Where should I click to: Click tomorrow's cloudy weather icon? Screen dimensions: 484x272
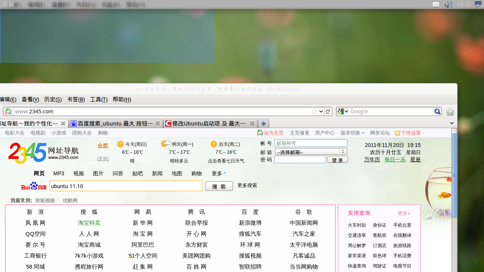[165, 144]
